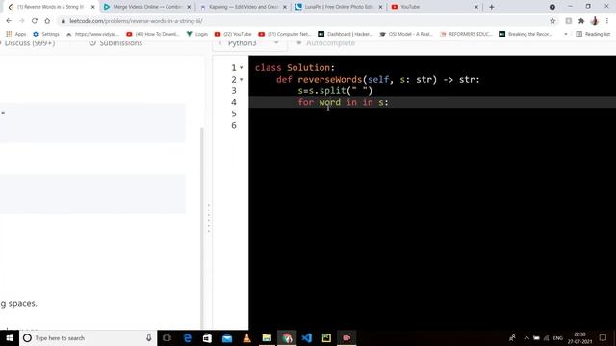
Task: Click the panel divider drag handle
Action: (x=209, y=218)
